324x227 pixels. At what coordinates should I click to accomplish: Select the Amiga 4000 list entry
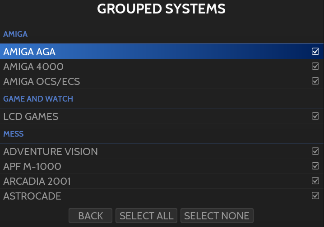coord(33,67)
